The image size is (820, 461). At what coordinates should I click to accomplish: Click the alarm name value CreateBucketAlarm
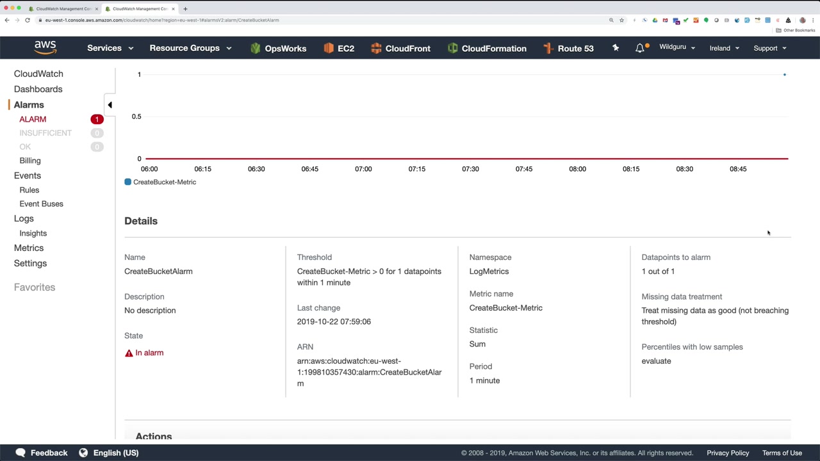(x=158, y=271)
